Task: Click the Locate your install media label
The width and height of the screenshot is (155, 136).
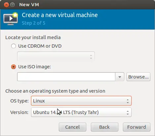Action: pyautogui.click(x=33, y=37)
